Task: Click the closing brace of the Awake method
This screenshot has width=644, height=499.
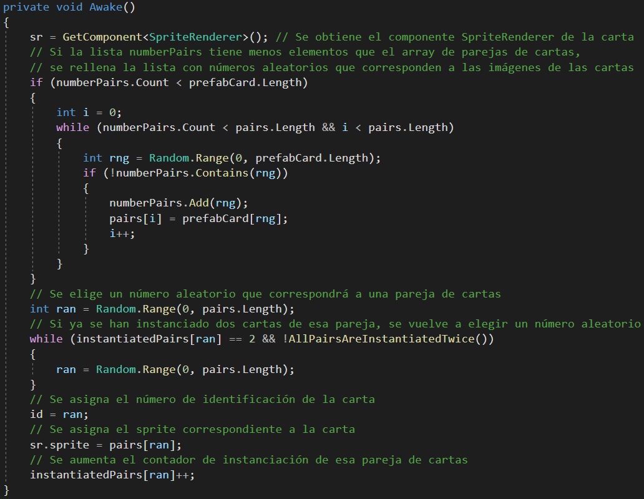Action: [4, 489]
